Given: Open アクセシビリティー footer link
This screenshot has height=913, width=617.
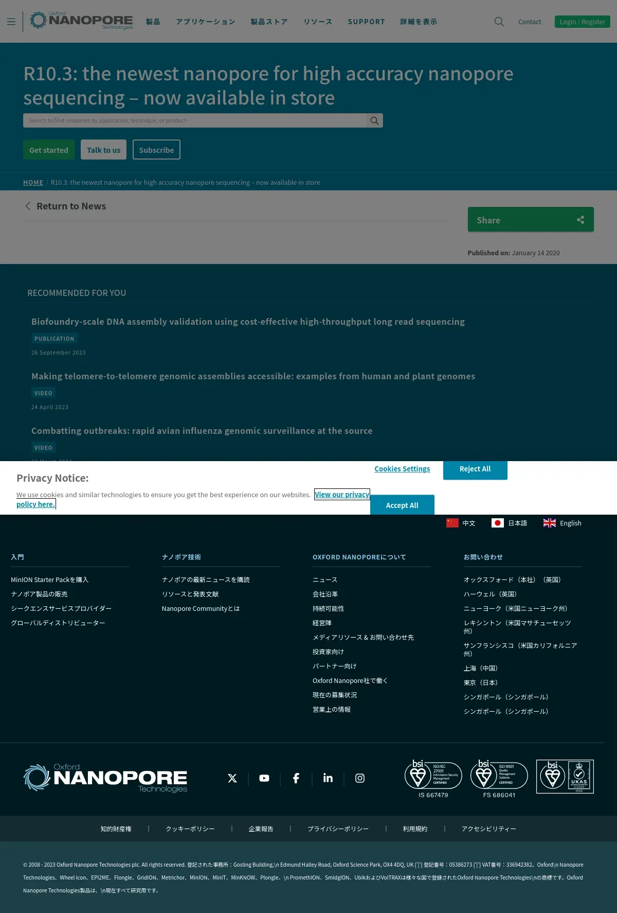Looking at the screenshot, I should pos(488,829).
